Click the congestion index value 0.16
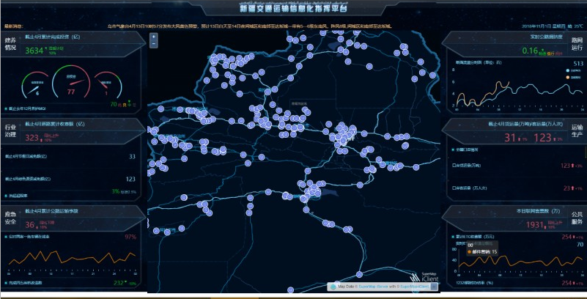Viewport: 587px width, 299px height. click(530, 51)
